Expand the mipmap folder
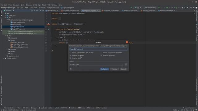 click(7, 49)
